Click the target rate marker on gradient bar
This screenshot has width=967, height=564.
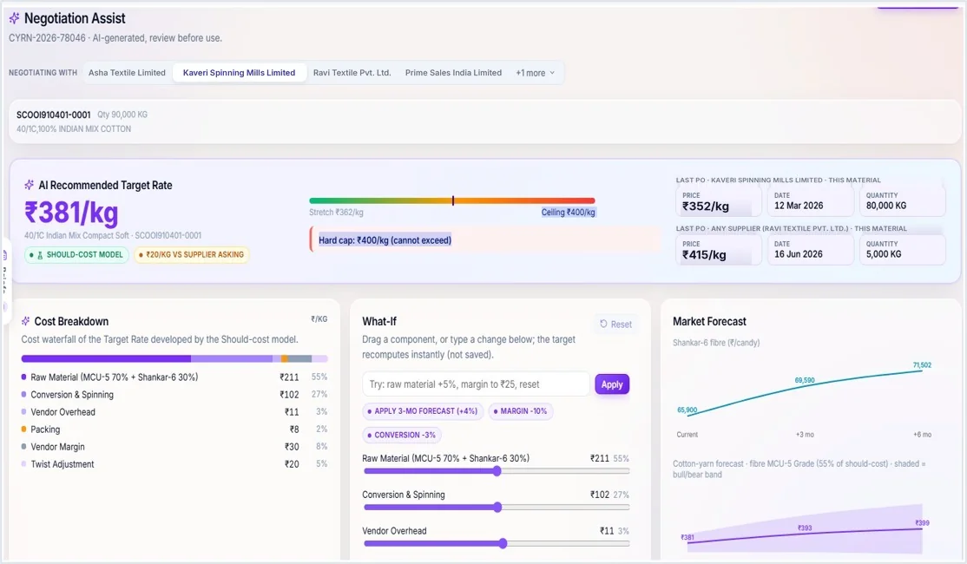[x=453, y=200]
